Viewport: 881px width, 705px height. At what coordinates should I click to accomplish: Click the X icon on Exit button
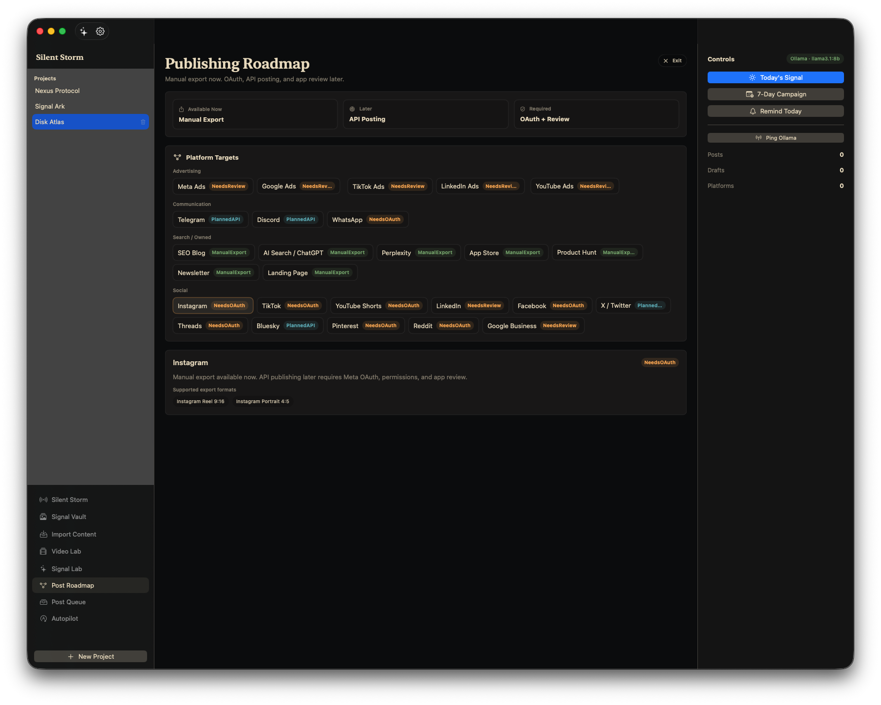point(666,61)
